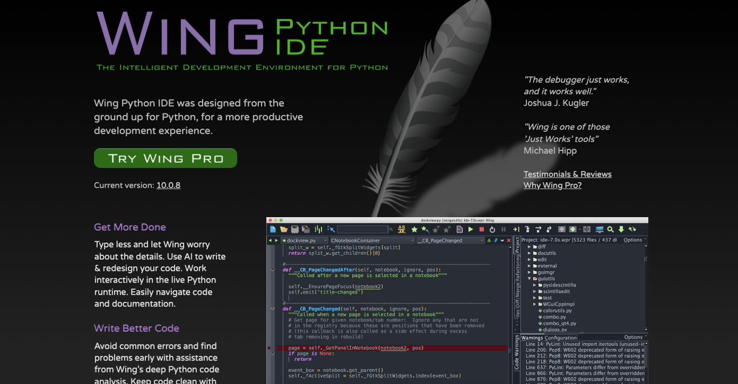Select the Line 637 PyLint warning

point(585,368)
